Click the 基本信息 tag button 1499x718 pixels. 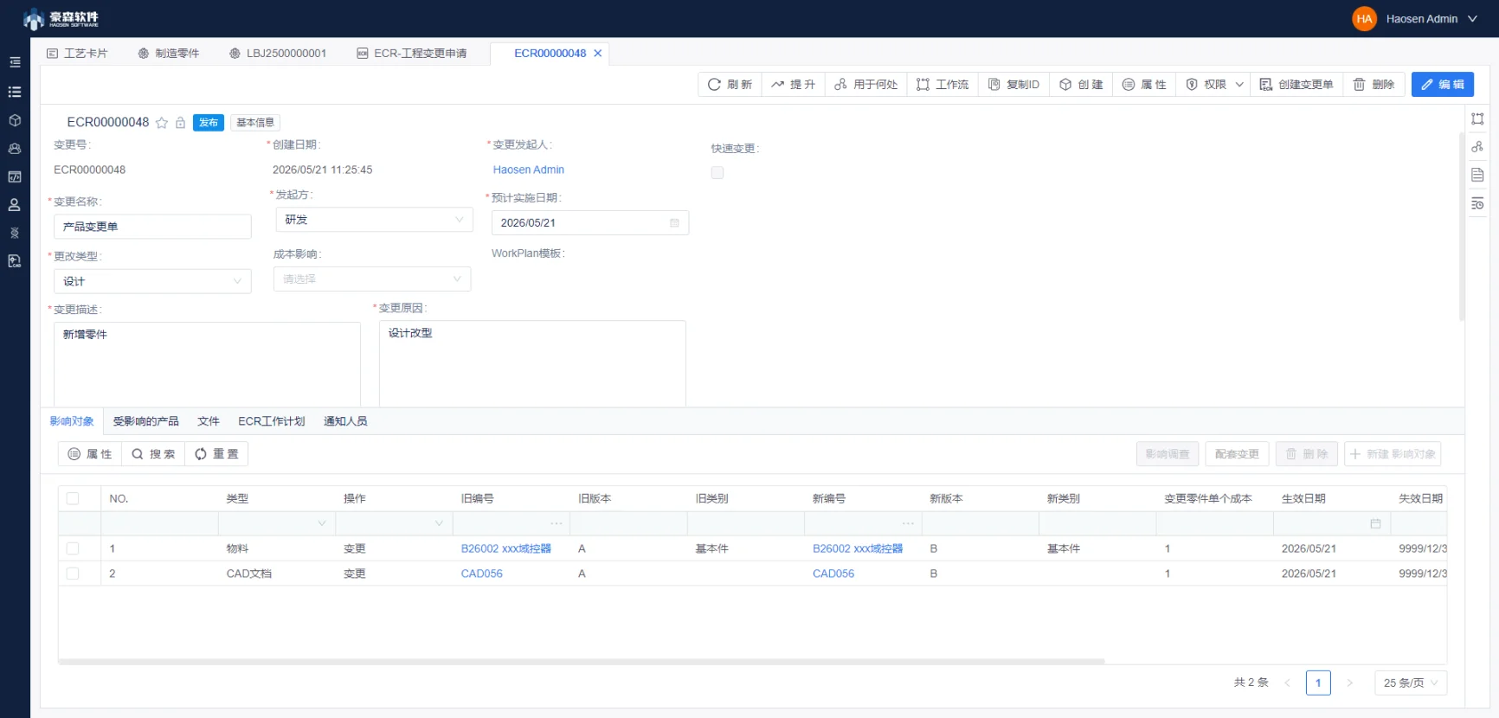(x=255, y=123)
